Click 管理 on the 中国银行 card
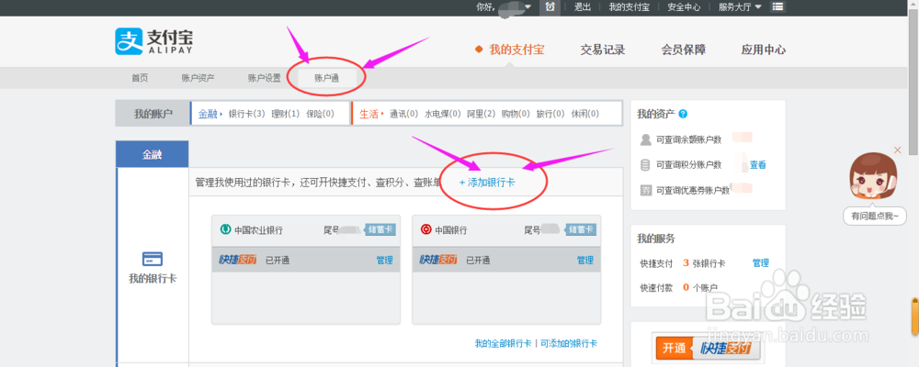919x367 pixels. [584, 261]
